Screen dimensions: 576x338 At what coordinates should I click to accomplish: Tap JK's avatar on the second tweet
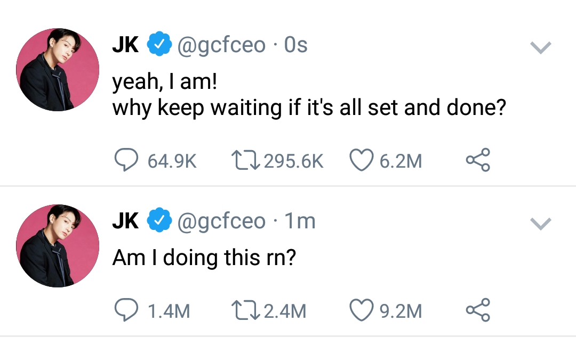tap(58, 245)
